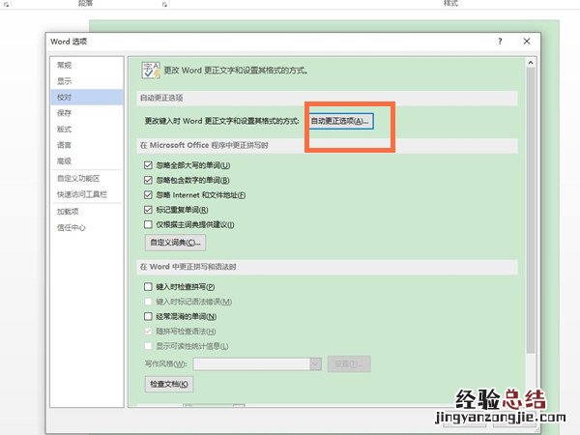Select 常规 in the options sidebar

coord(65,65)
